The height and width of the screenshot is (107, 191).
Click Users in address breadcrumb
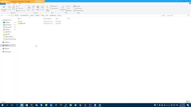click(32, 16)
